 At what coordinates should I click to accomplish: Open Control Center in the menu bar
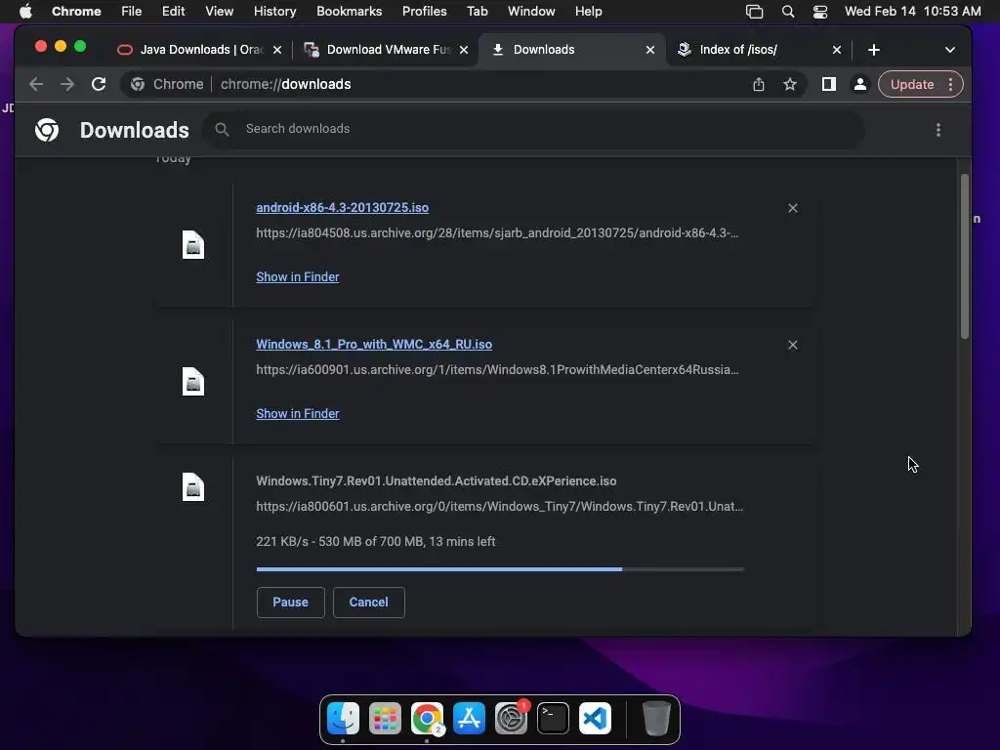tap(820, 12)
